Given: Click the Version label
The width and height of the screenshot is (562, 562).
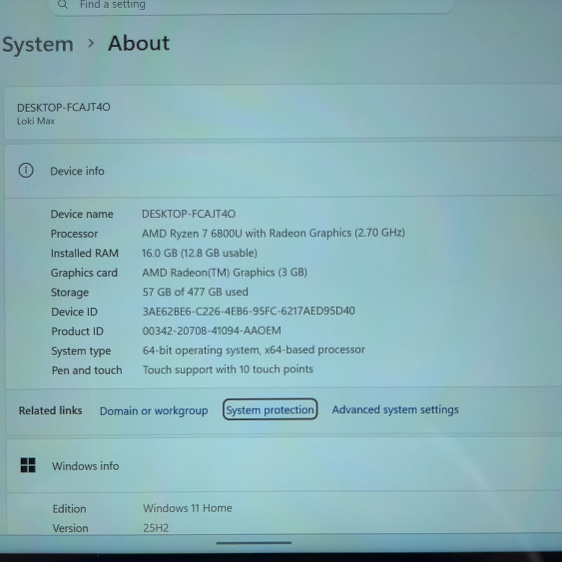Looking at the screenshot, I should [70, 528].
